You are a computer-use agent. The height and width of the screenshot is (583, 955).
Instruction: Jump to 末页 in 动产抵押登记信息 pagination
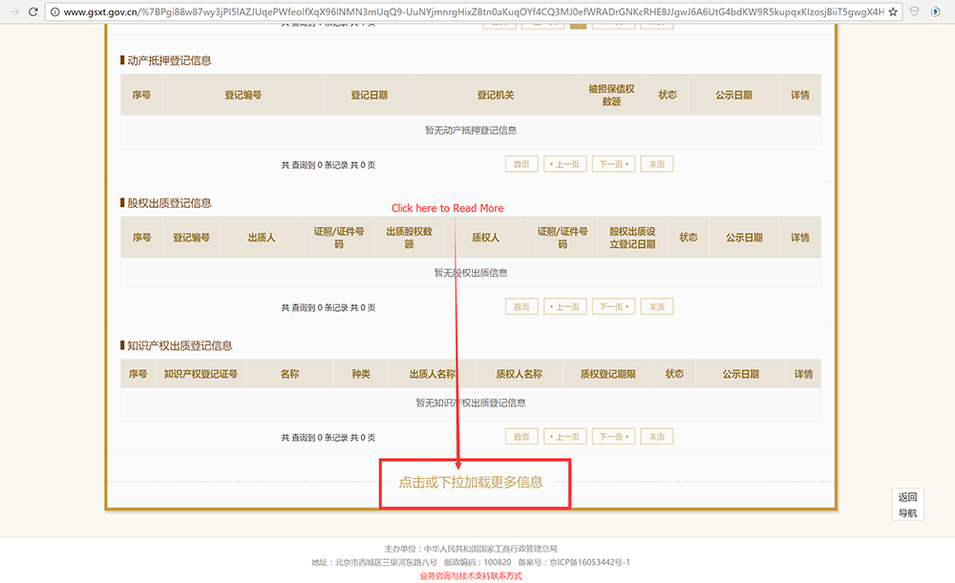[x=657, y=164]
